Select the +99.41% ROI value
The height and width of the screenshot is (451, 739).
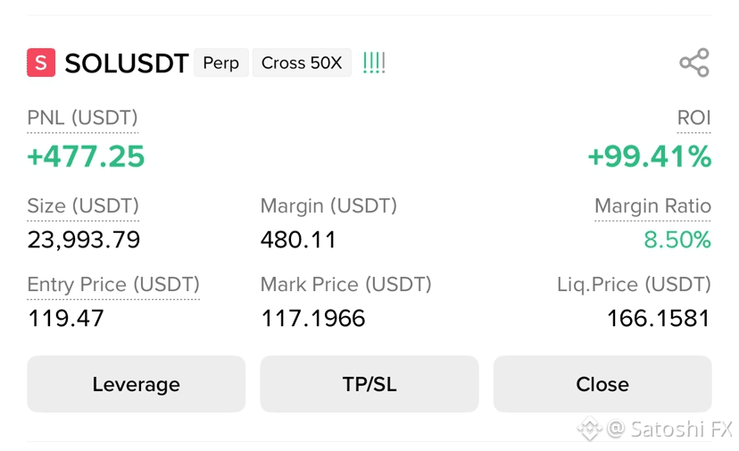650,156
